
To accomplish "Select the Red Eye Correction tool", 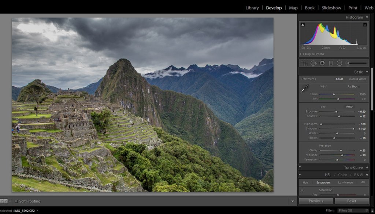I will coord(322,63).
